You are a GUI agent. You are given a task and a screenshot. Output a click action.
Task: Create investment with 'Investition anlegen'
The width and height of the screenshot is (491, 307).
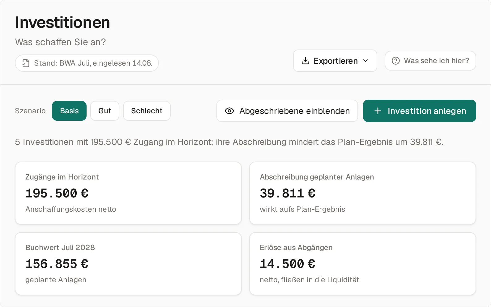coord(420,111)
